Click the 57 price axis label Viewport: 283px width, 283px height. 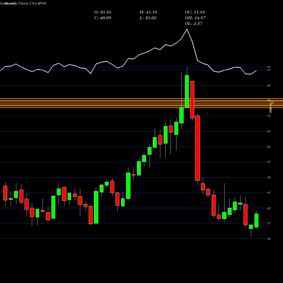(x=269, y=162)
